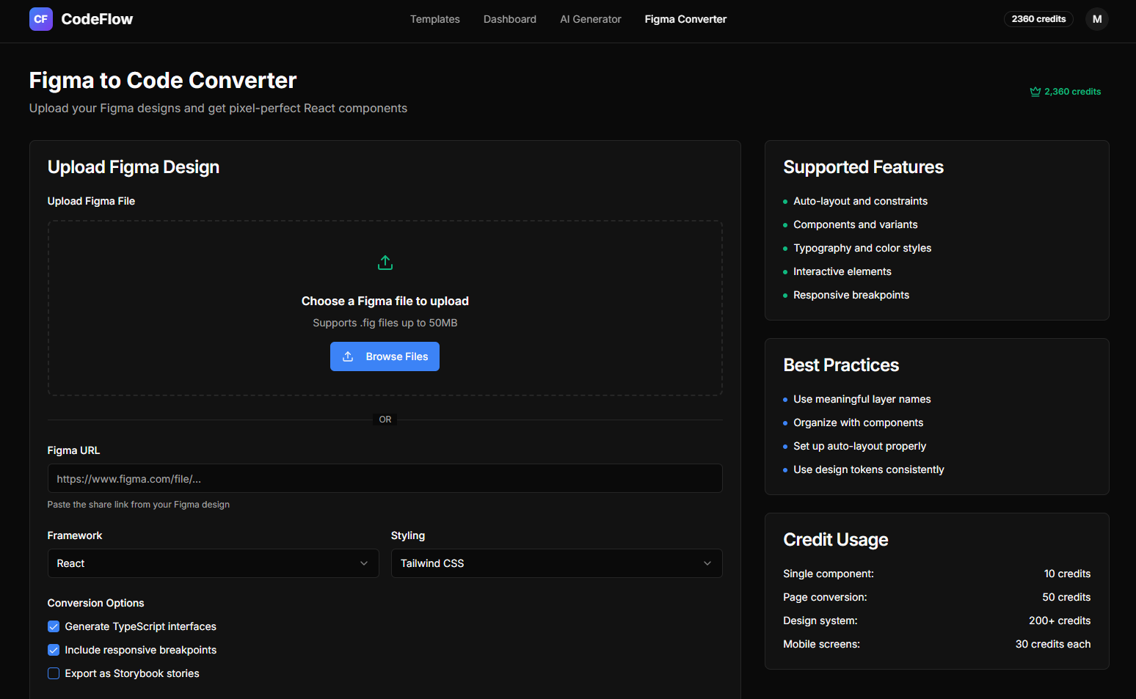Click the Conversion Options label
This screenshot has width=1136, height=699.
coord(96,603)
